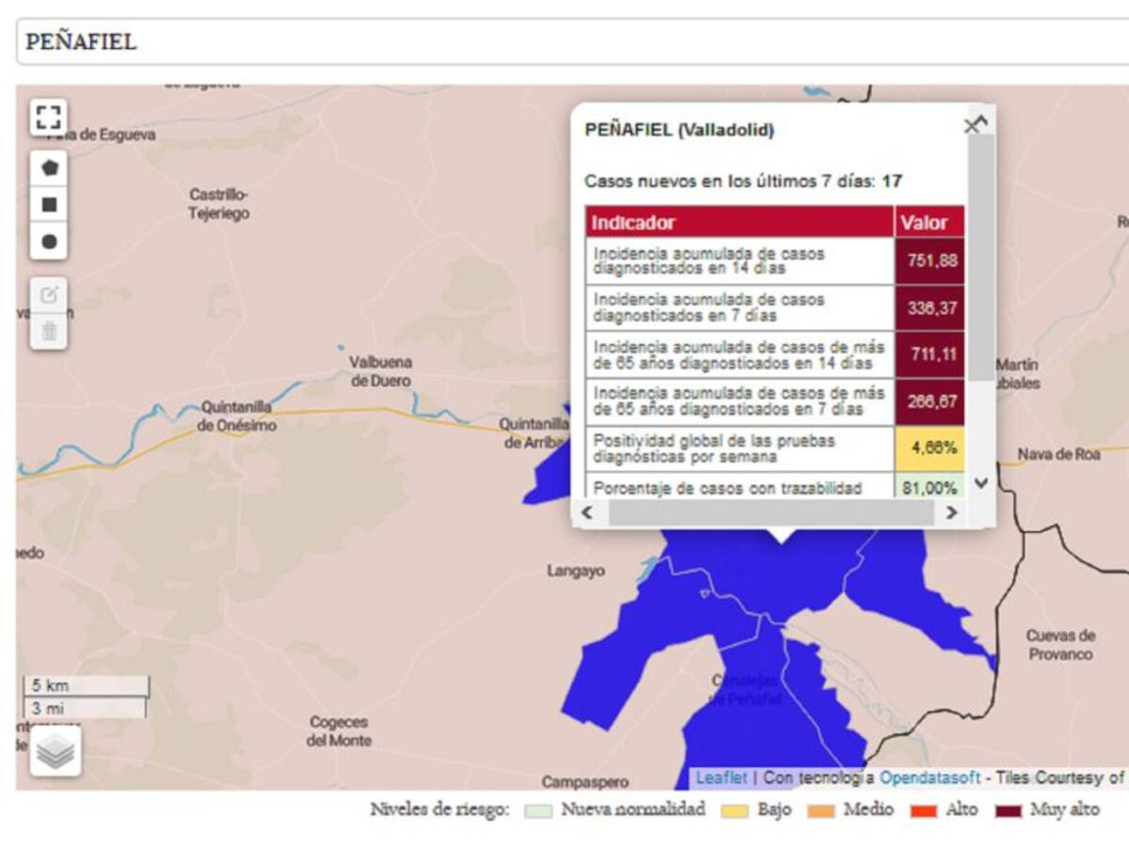
Task: Click the PEÑAFIEL search field
Action: tap(564, 42)
